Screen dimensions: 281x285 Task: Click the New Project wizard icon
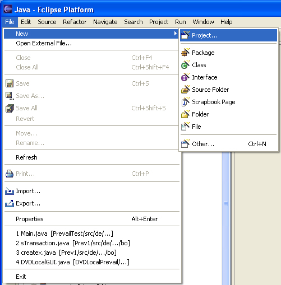[x=186, y=35]
